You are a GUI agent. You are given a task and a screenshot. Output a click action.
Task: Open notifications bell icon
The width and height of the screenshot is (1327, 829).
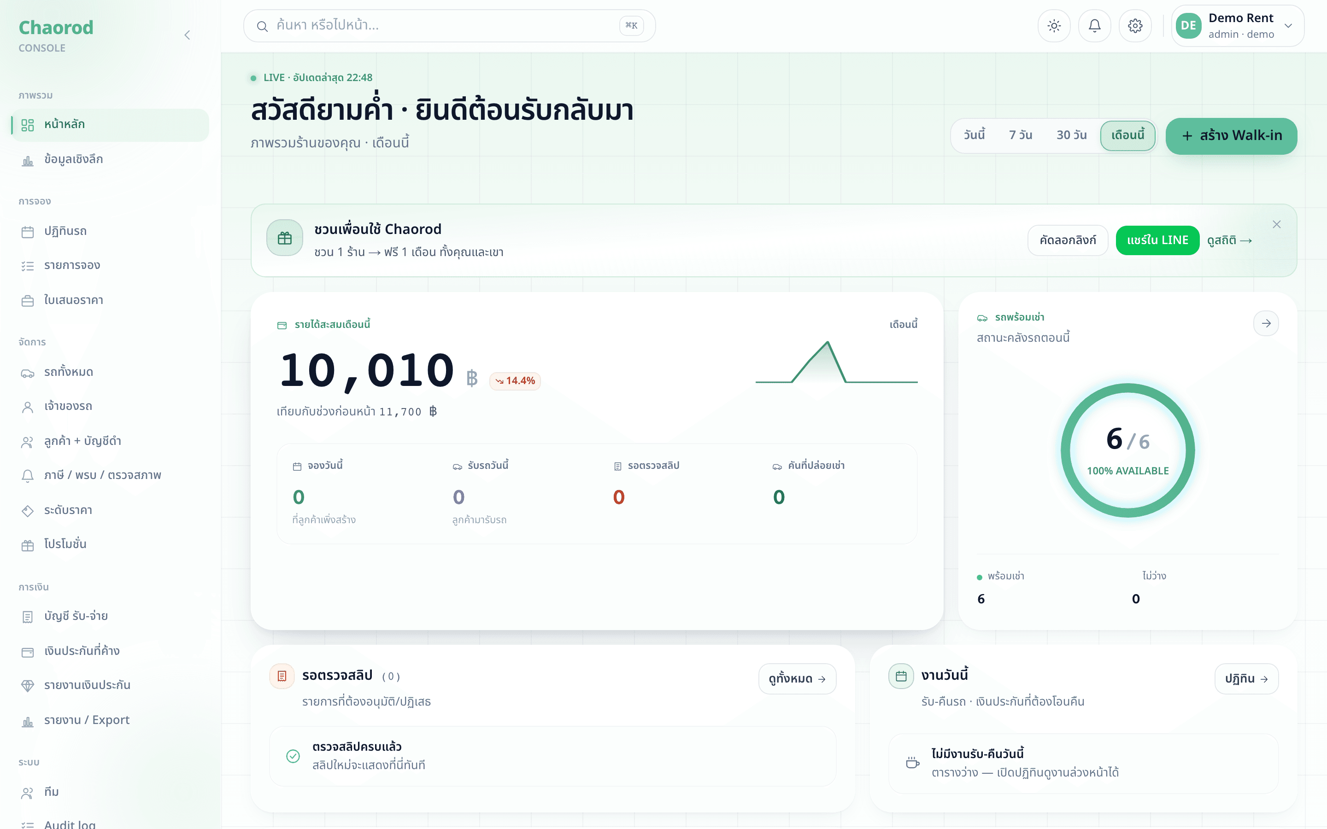tap(1094, 26)
